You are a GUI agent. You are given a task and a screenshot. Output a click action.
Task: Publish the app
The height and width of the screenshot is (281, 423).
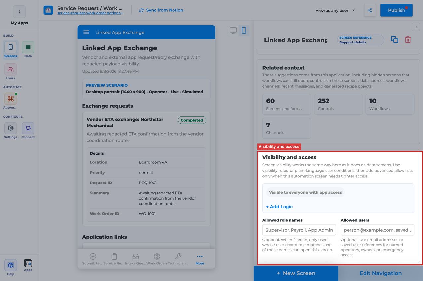(x=397, y=10)
